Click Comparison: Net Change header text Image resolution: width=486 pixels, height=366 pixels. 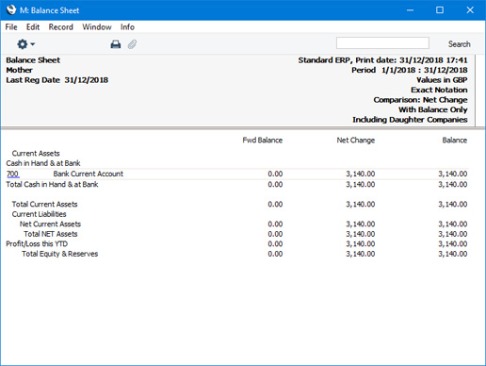[x=420, y=100]
